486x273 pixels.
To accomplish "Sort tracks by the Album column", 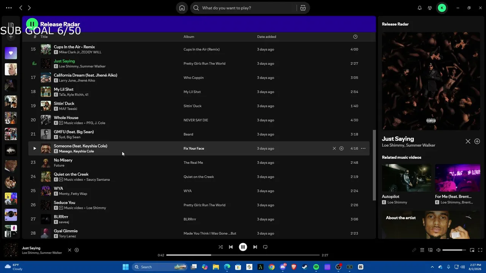I will [x=189, y=37].
